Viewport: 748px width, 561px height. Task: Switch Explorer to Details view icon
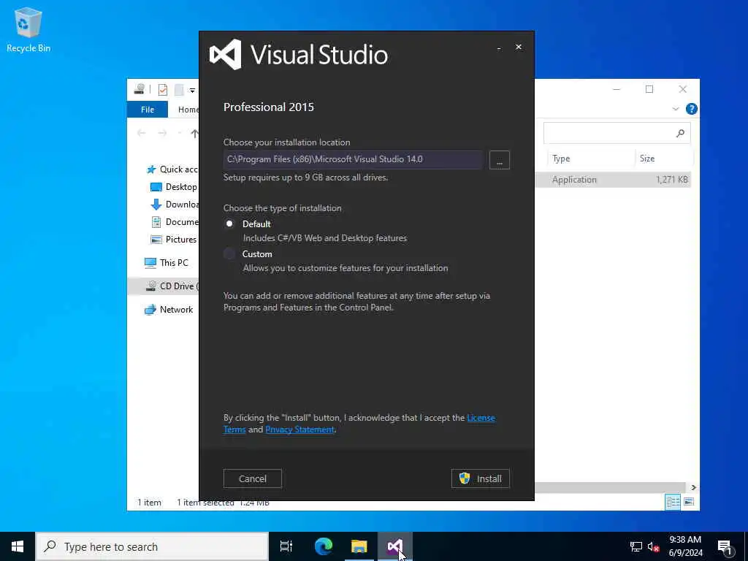[x=673, y=502]
